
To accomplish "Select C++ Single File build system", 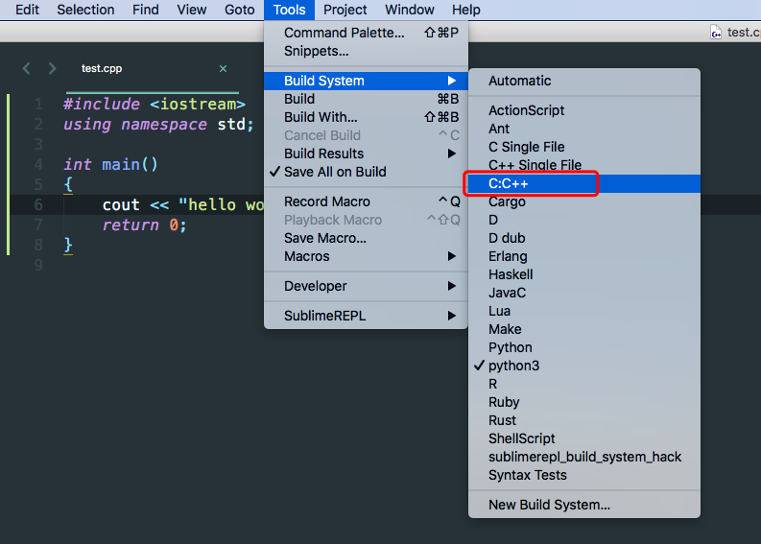I will coord(584,165).
